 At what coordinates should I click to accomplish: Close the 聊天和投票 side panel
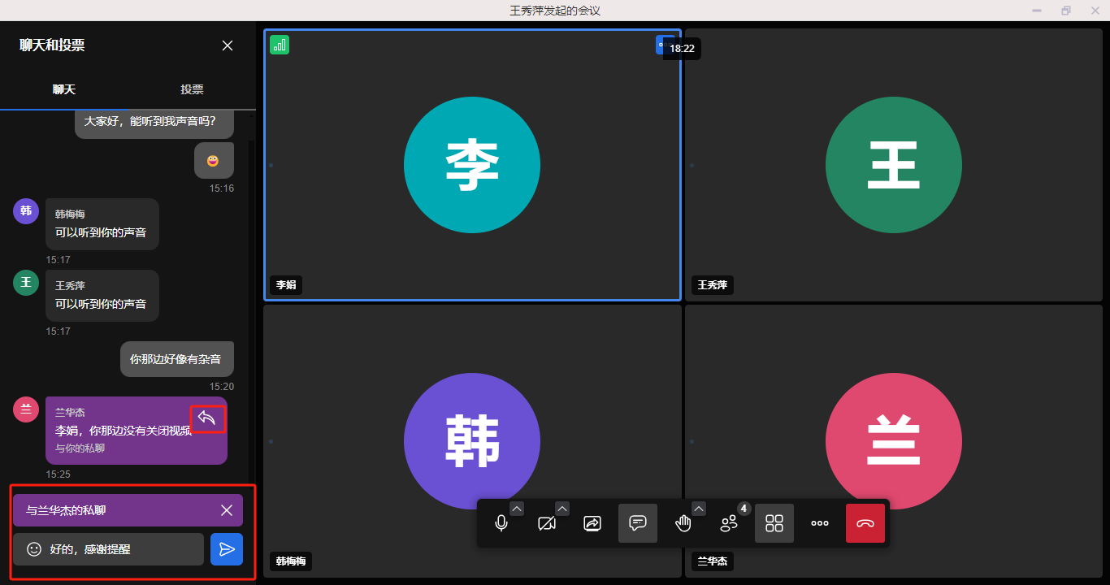(x=228, y=45)
